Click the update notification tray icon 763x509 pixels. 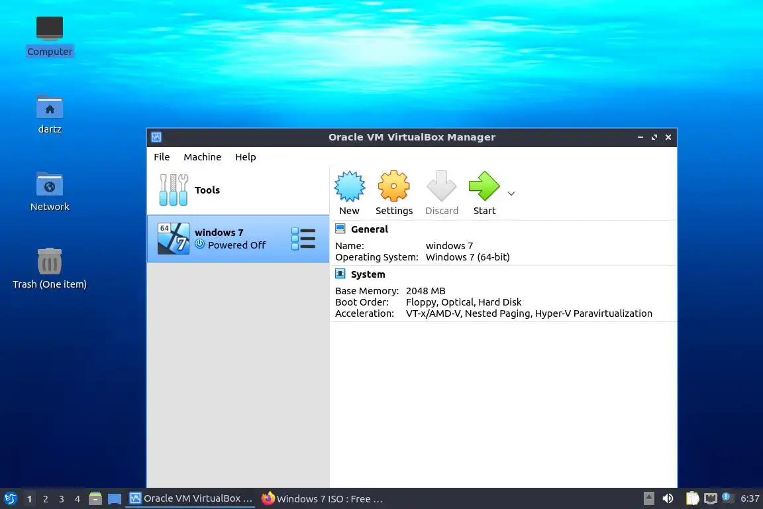tap(726, 497)
